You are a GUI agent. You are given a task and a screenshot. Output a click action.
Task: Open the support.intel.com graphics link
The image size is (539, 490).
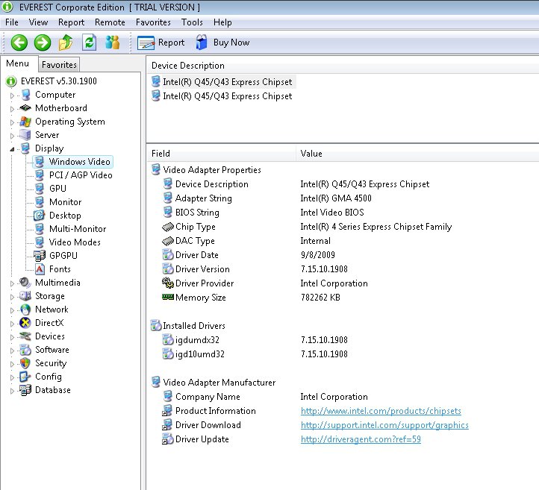click(384, 425)
